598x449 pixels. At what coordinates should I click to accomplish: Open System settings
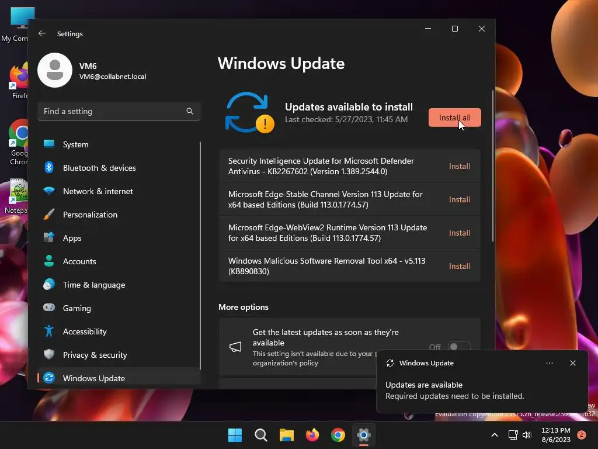click(119, 144)
